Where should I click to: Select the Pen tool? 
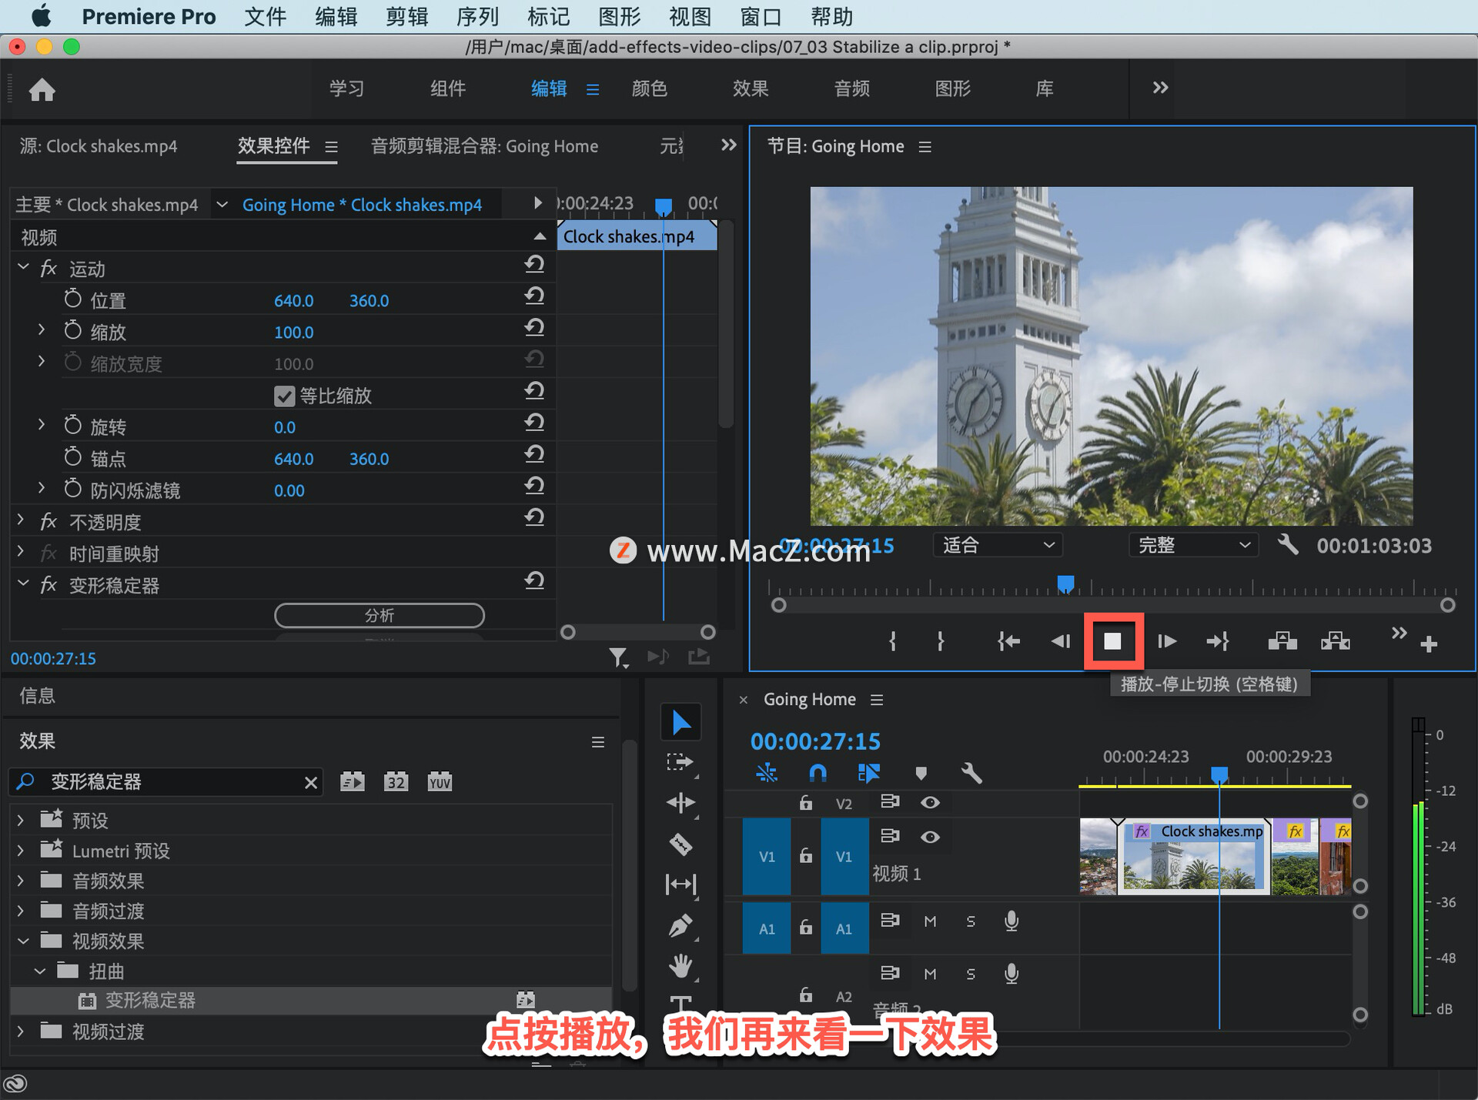[x=680, y=926]
